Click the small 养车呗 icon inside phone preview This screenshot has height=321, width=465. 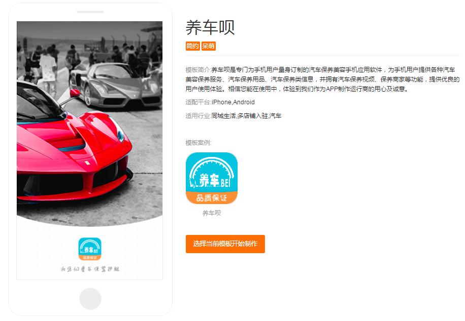point(89,249)
